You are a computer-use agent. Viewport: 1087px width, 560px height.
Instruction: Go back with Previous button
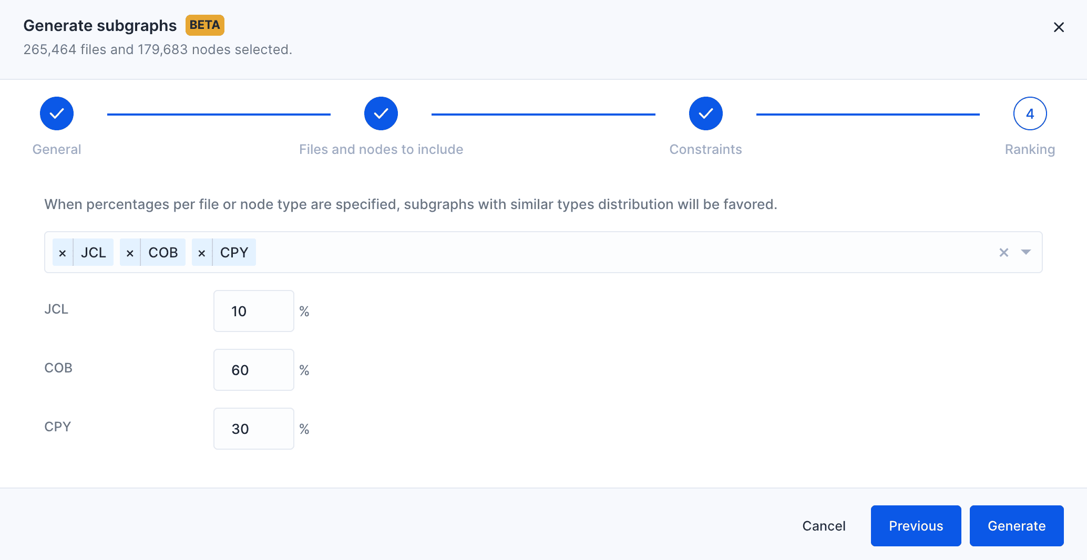click(916, 526)
